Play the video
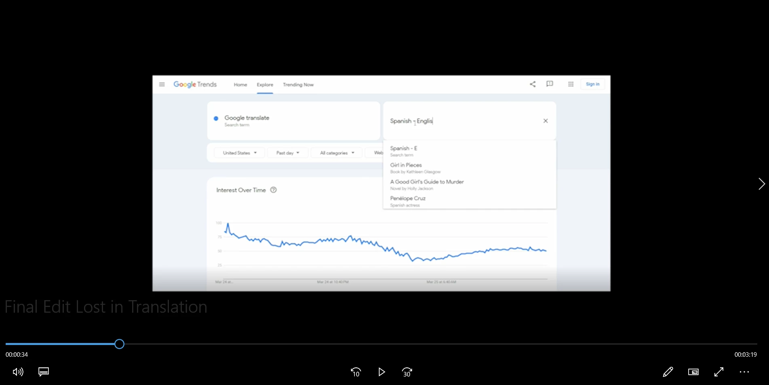The height and width of the screenshot is (385, 769). 381,372
